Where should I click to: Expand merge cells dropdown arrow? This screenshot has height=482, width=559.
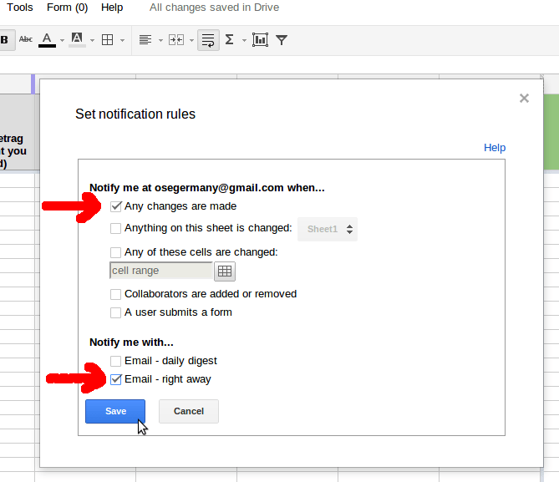[x=191, y=40]
